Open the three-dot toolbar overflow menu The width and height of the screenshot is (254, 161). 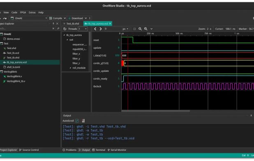(x=90, y=18)
